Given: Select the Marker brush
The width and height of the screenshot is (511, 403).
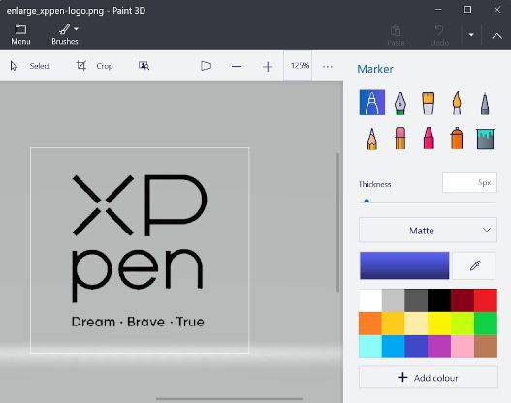Looking at the screenshot, I should click(x=371, y=103).
